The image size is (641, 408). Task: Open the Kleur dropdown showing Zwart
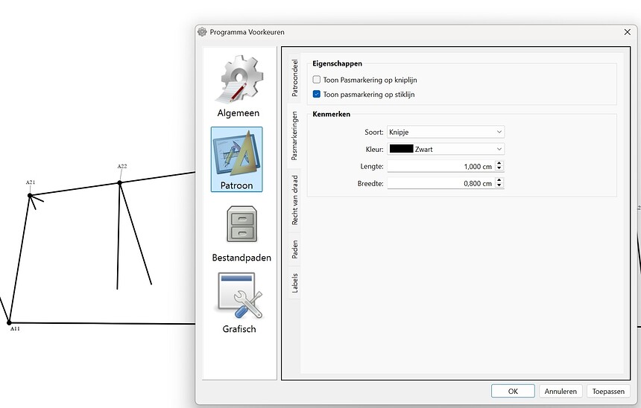pos(445,149)
